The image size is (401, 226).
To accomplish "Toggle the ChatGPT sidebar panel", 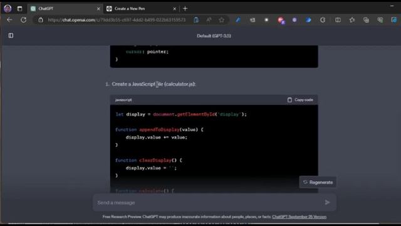I will point(11,36).
